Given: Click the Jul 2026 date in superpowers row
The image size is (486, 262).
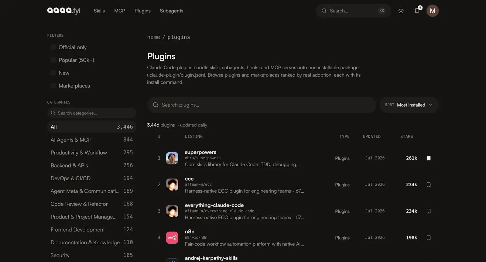Looking at the screenshot, I should (375, 158).
